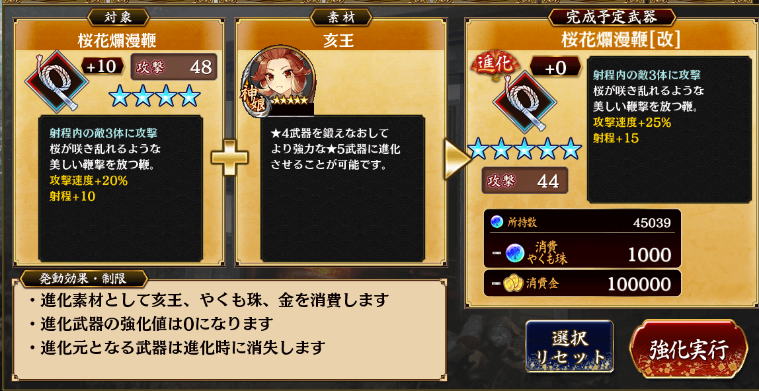Image resolution: width=759 pixels, height=391 pixels.
Task: Click the blue やくも珠 orb next to 所持数
Action: (497, 222)
